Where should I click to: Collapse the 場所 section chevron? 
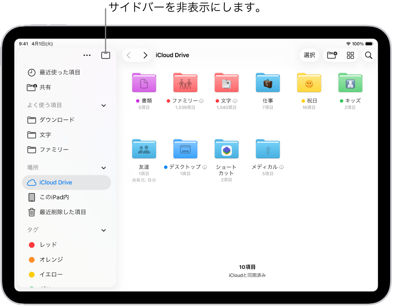click(x=103, y=167)
